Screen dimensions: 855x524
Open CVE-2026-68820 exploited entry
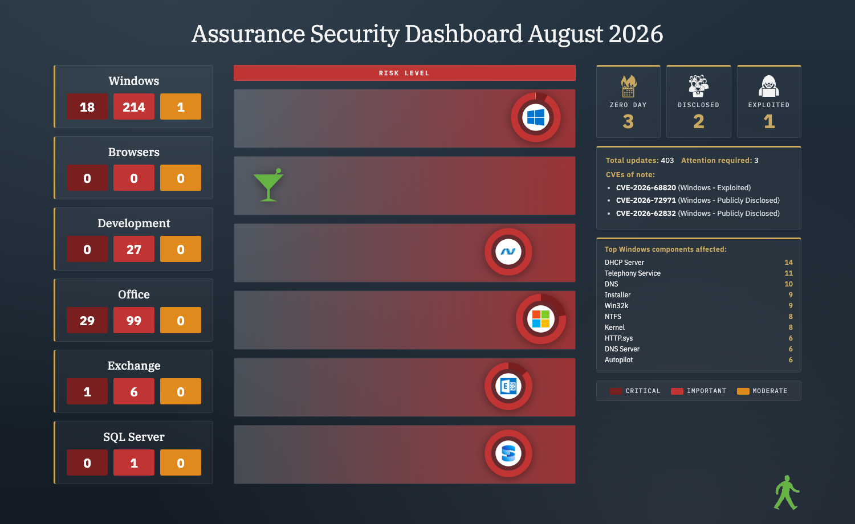683,187
